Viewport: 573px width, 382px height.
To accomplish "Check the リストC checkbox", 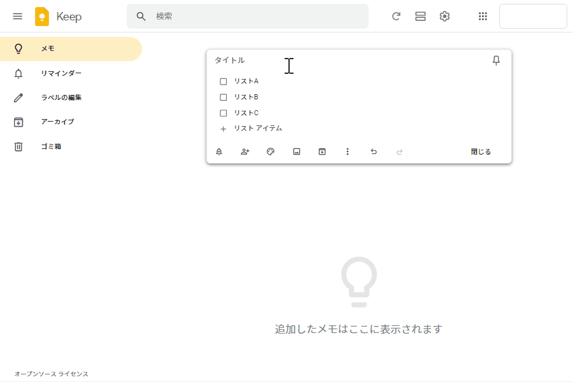I will (x=223, y=113).
